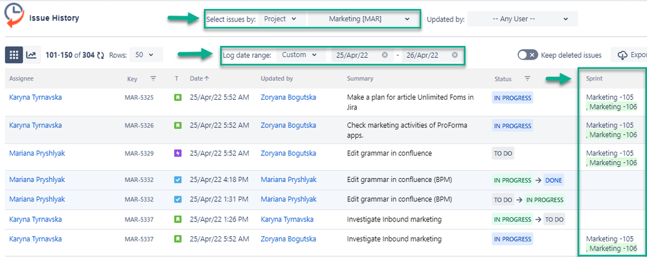Viewport: 647px width, 257px height.
Task: Click the date '25/Apr/22 1:31 PM'
Action: pos(219,199)
